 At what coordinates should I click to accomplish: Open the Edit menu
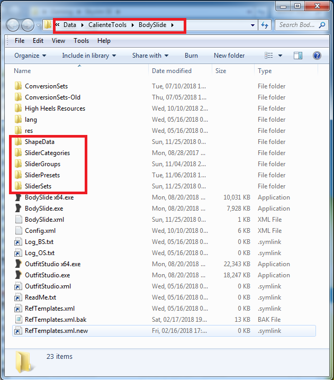pos(38,41)
